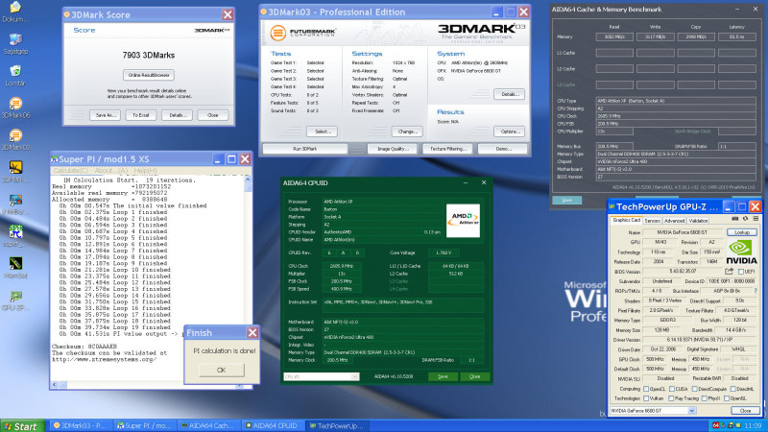Toggle the UEFI checkbox in GPU-Z

tap(741, 272)
